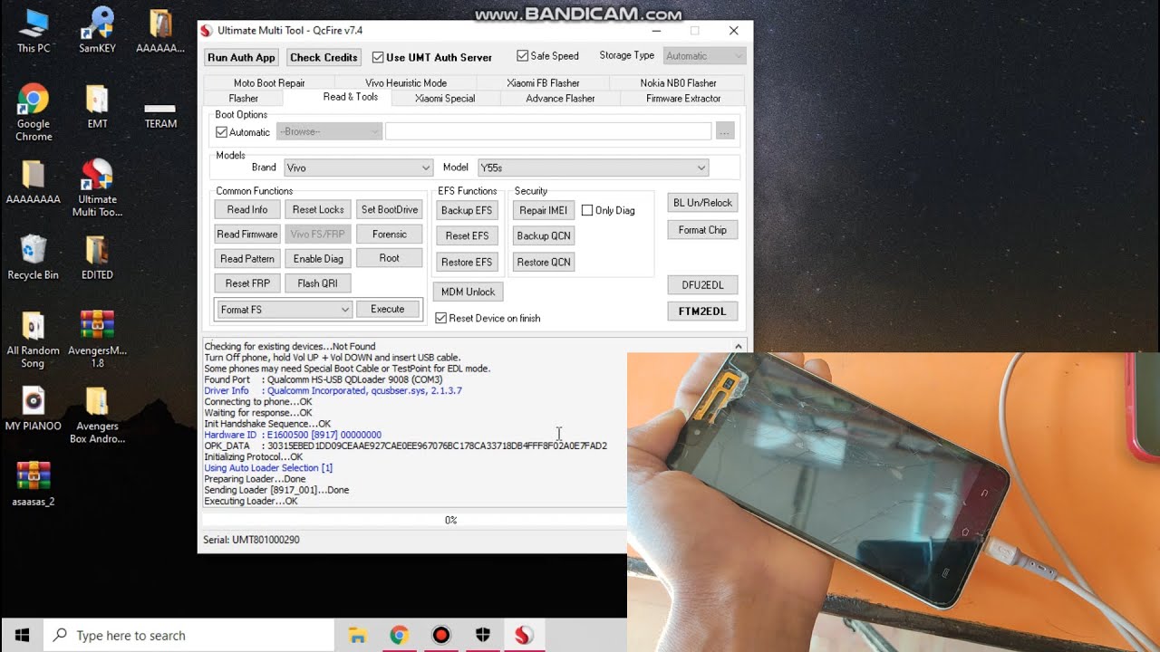Click Run Auth App button
This screenshot has width=1160, height=652.
tap(241, 57)
